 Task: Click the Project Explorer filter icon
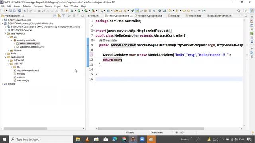(63, 16)
